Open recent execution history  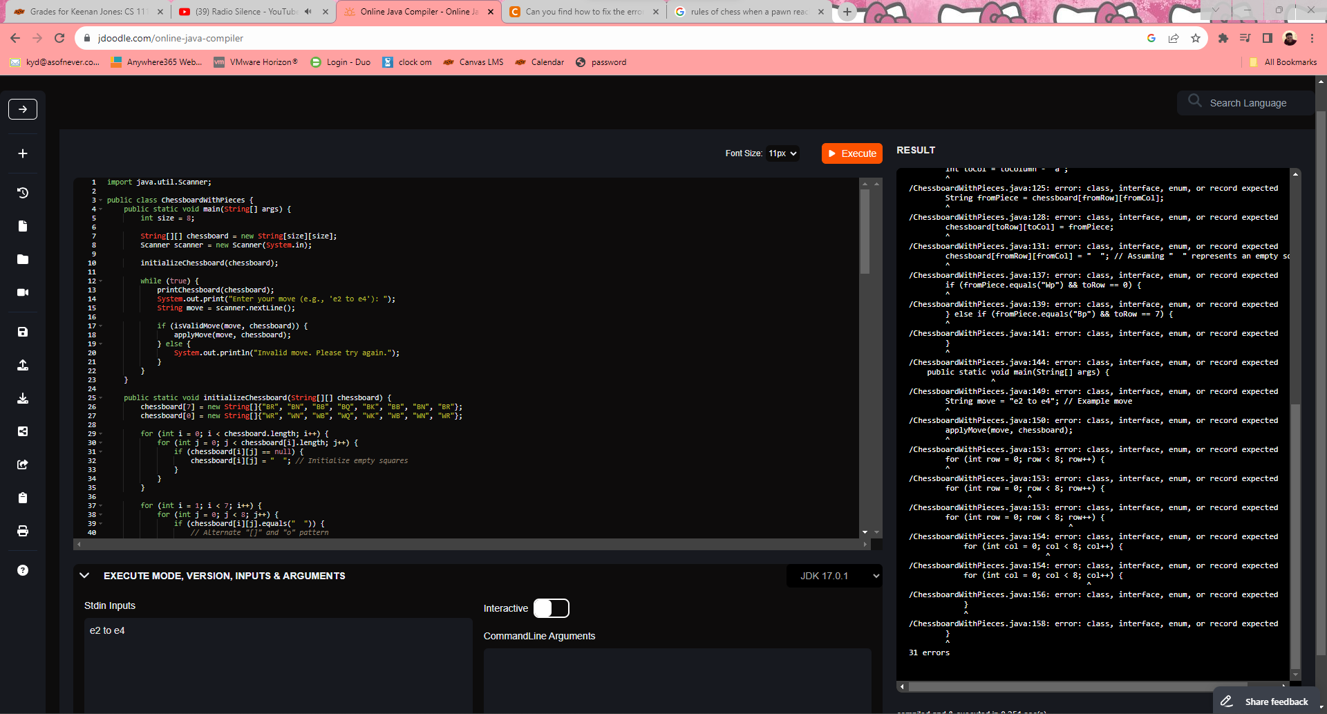tap(22, 193)
